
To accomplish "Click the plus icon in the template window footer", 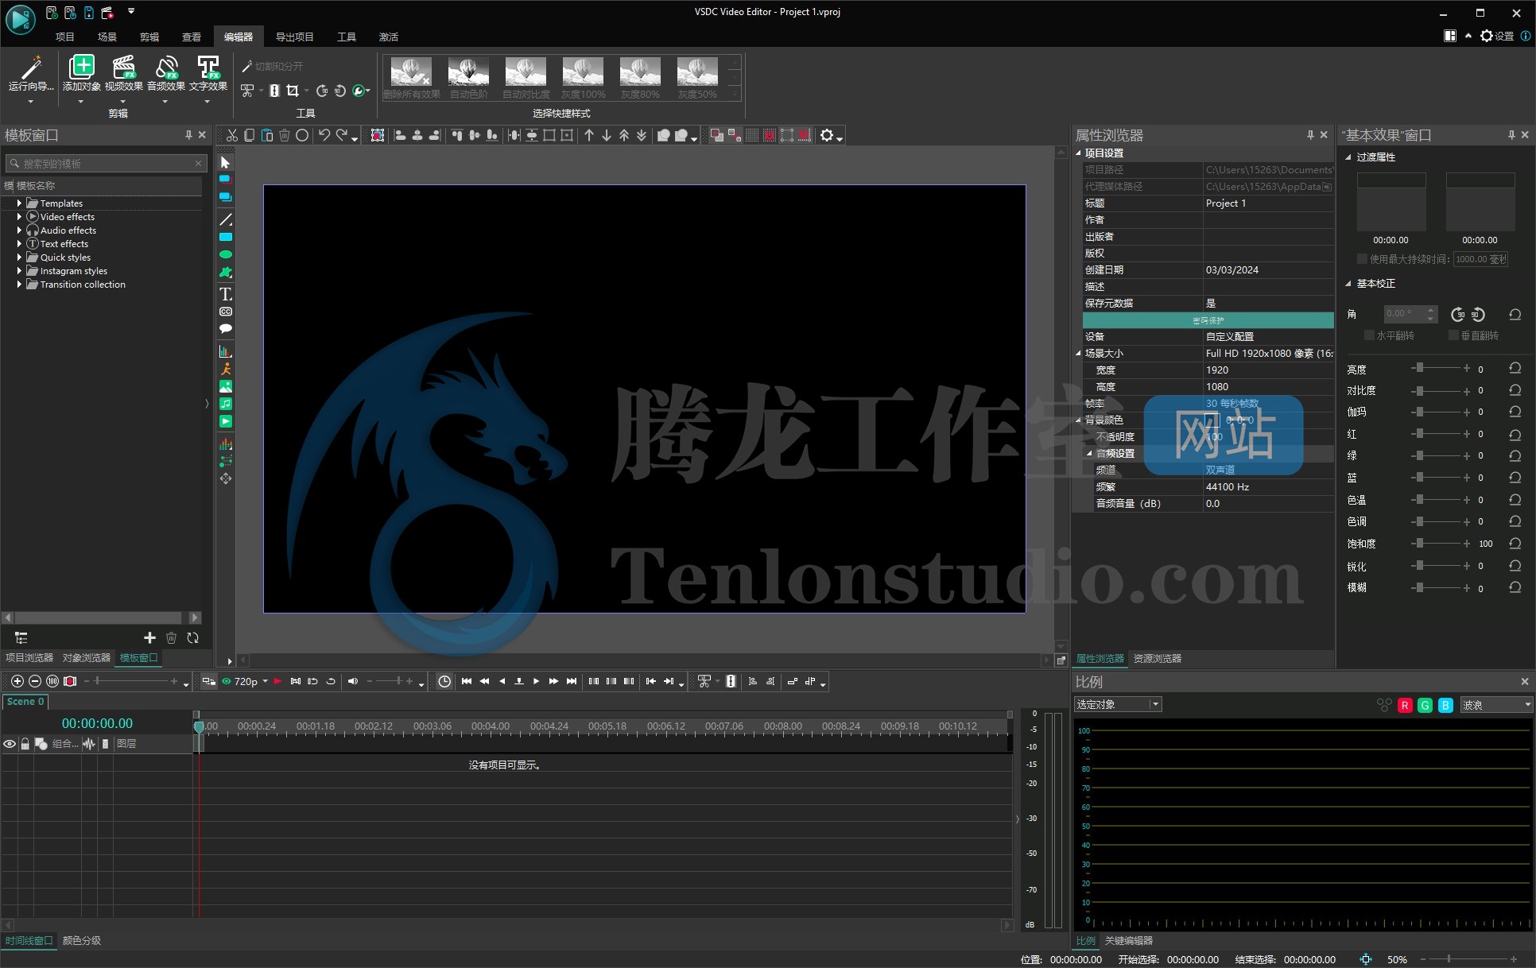I will tap(149, 637).
